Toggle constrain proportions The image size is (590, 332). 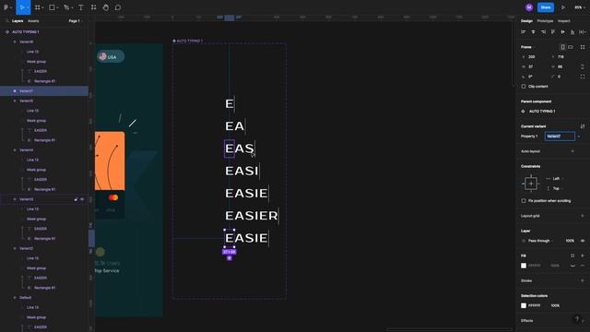(583, 66)
